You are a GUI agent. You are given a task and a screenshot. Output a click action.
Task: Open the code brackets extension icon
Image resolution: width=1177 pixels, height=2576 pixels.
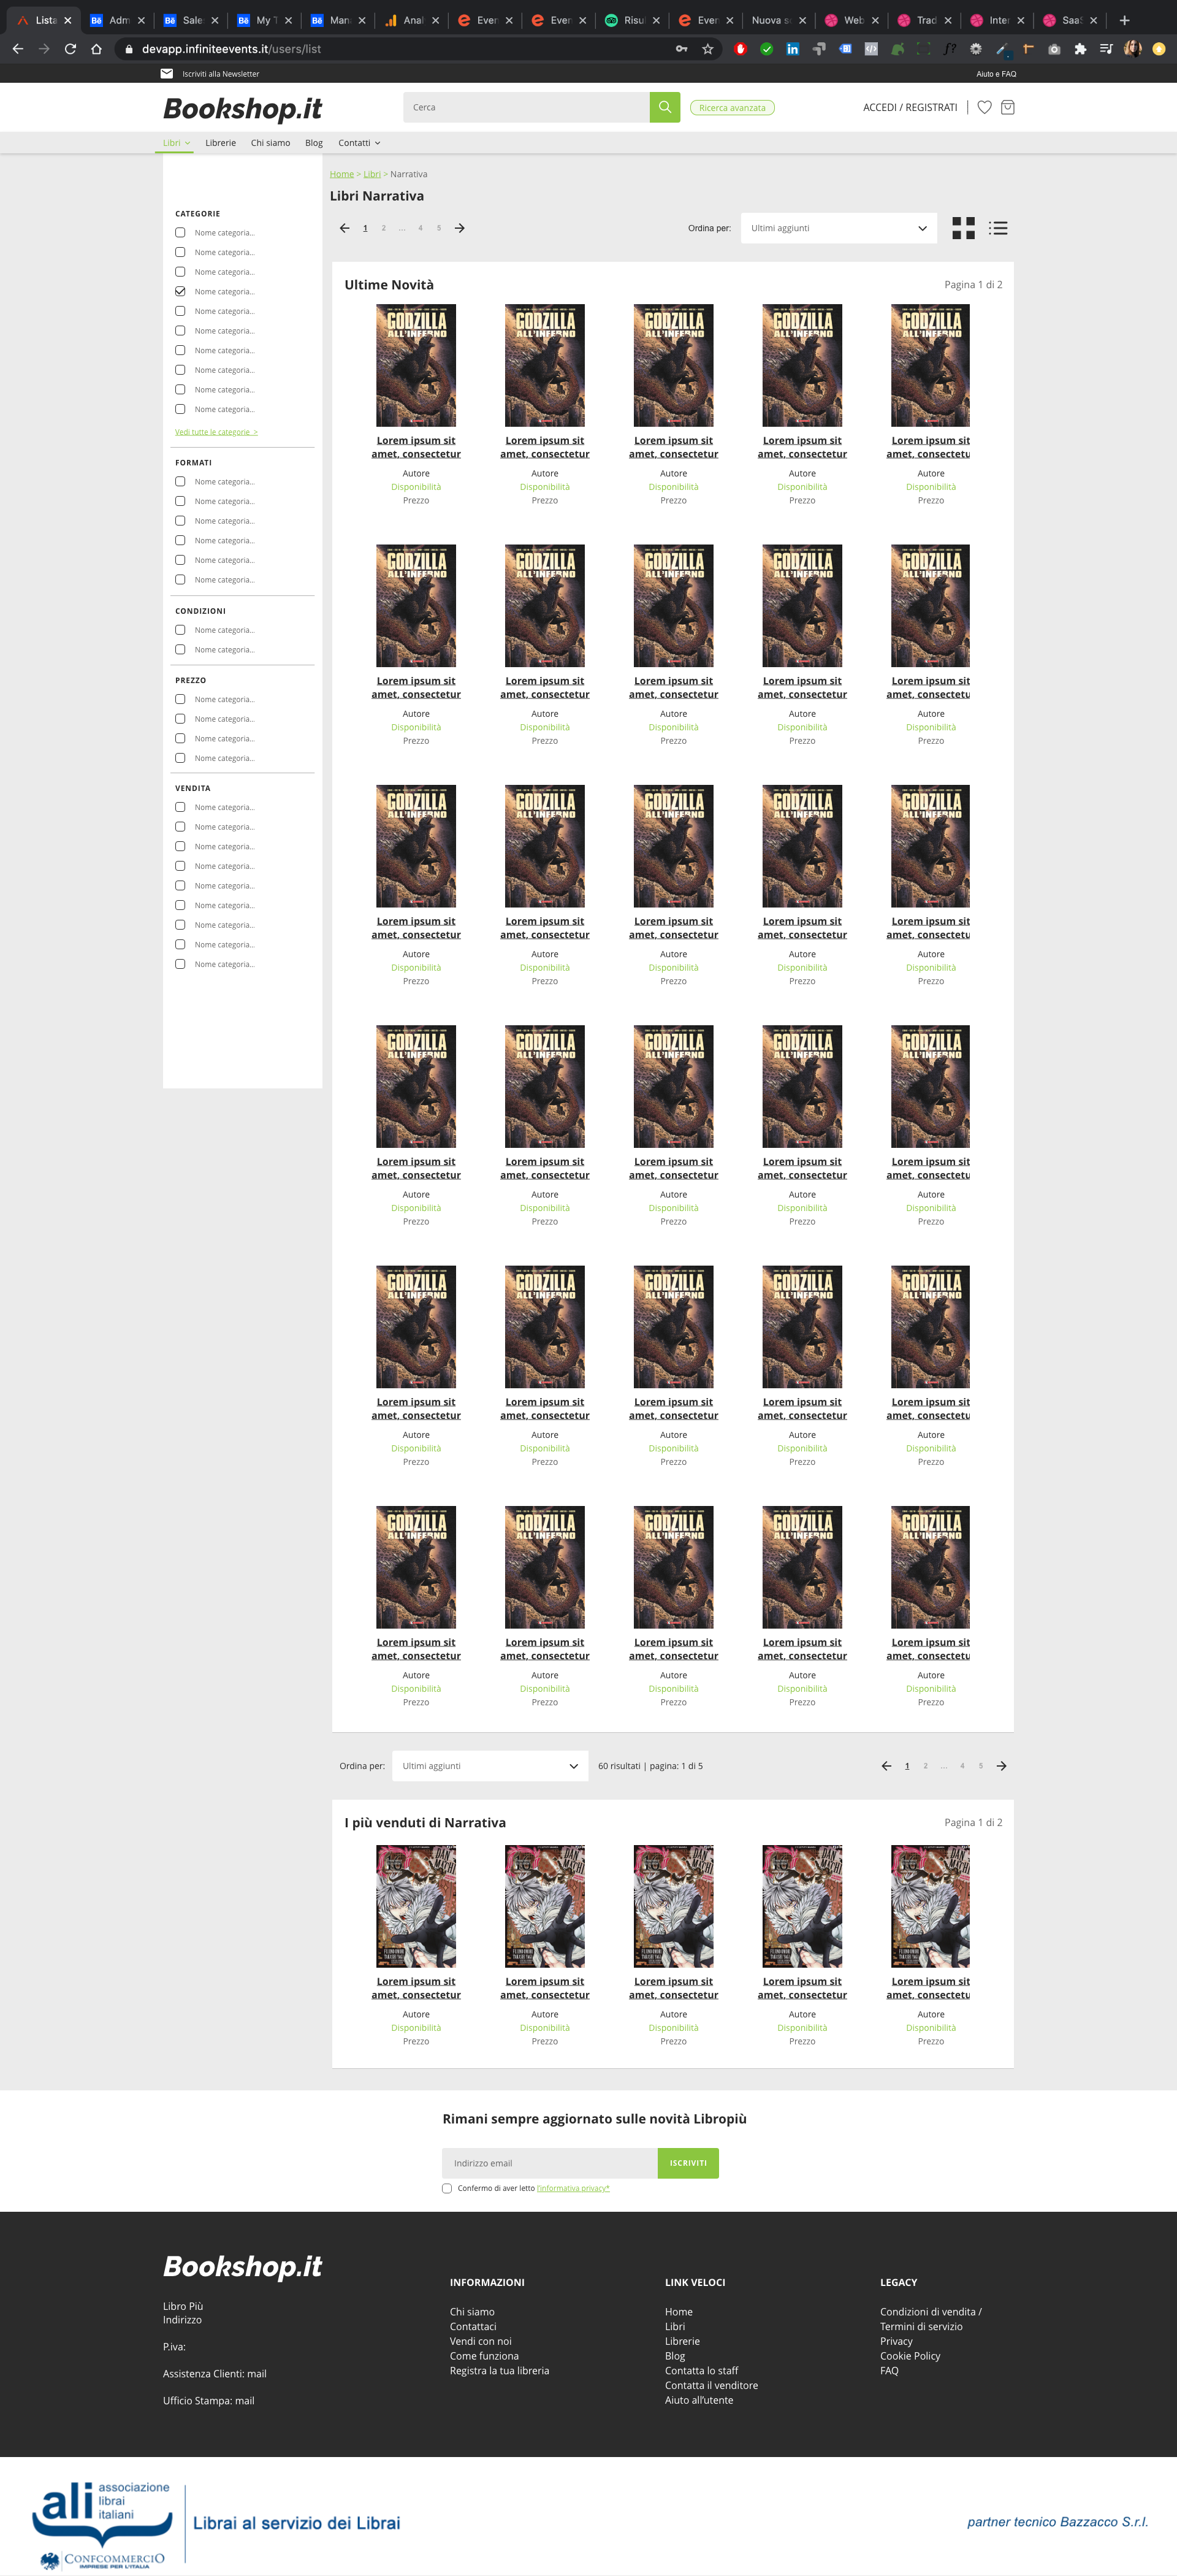(871, 49)
